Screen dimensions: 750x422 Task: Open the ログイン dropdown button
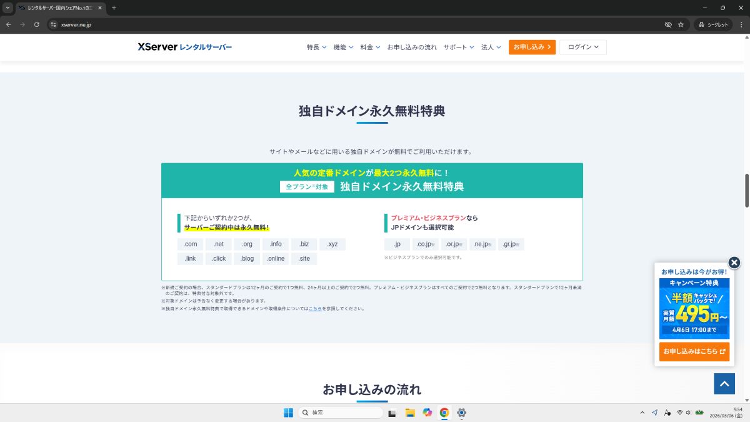coord(582,47)
